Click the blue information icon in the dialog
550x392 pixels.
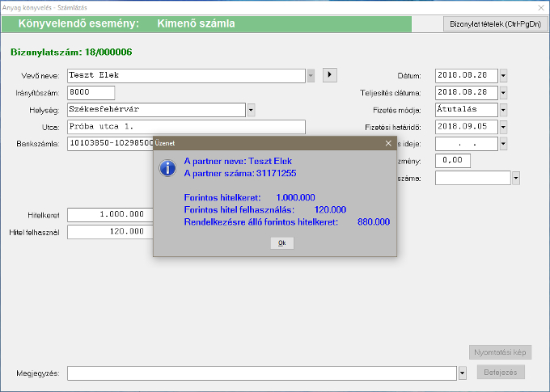(x=167, y=167)
